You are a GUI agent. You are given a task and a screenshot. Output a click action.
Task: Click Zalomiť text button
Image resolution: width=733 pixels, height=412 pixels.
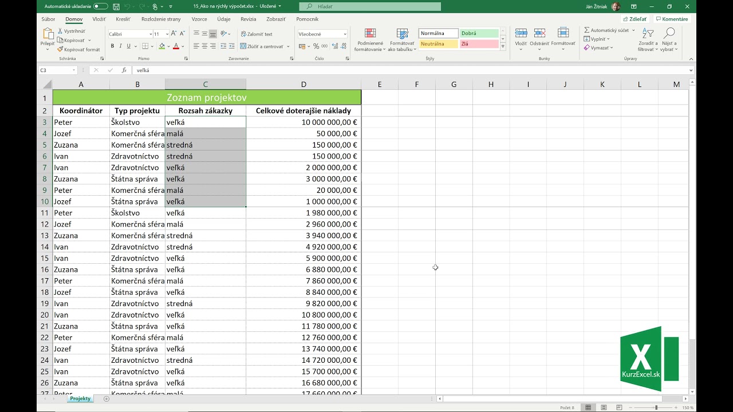257,34
